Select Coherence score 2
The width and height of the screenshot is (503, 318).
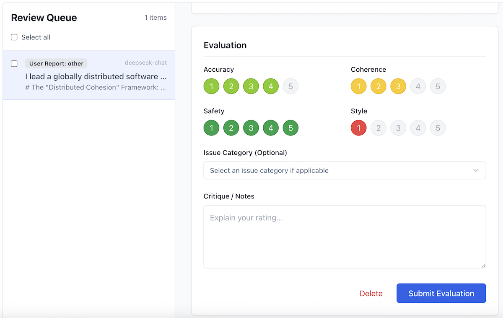click(x=379, y=86)
